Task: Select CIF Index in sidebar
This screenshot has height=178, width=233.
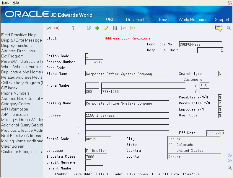Action: tap(9, 88)
